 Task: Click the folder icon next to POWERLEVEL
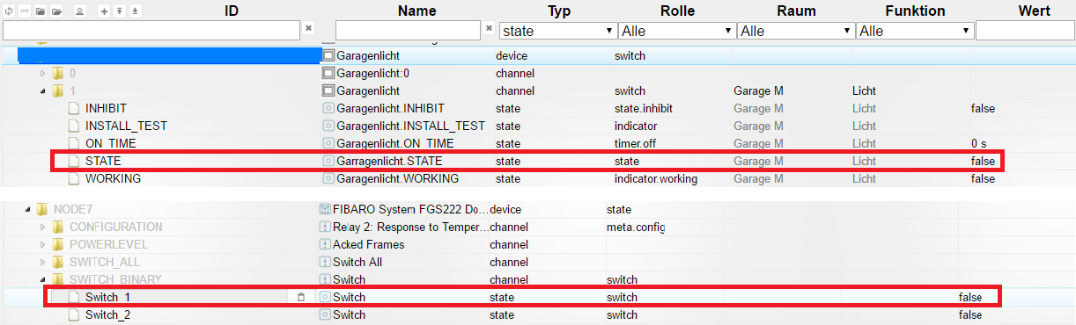point(58,244)
